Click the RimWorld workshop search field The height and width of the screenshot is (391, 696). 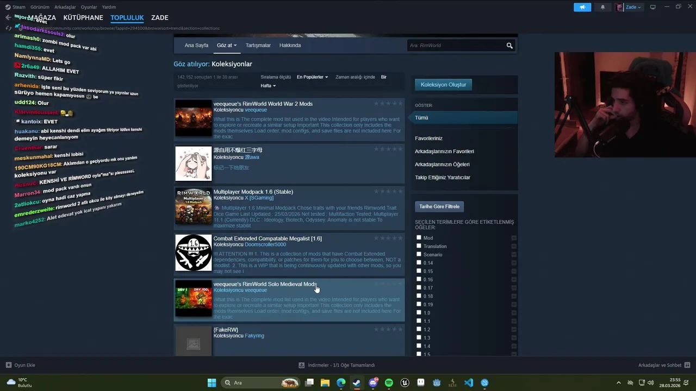(x=456, y=46)
